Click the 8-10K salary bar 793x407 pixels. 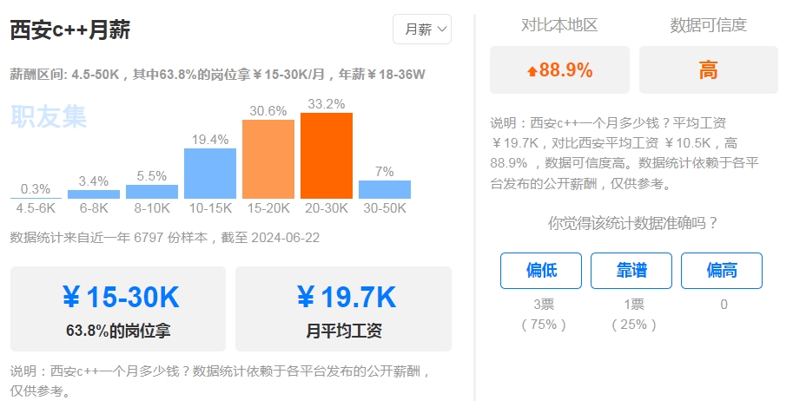coord(152,192)
